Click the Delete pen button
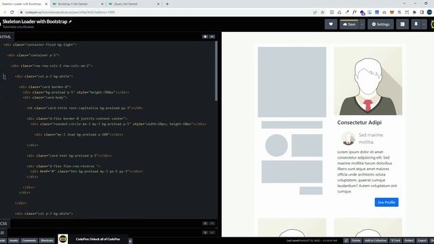The width and height of the screenshot is (434, 244). click(x=356, y=241)
